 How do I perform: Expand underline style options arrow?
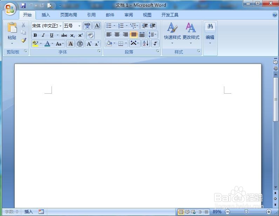click(57, 35)
